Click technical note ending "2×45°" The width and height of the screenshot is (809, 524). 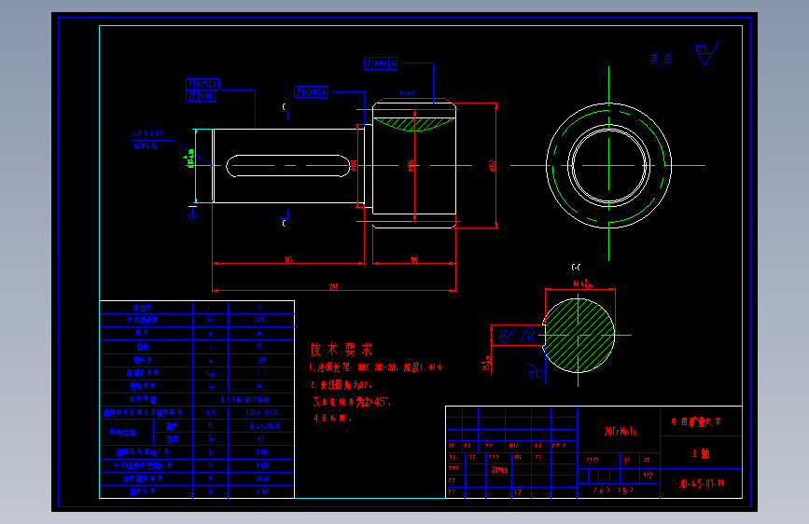click(x=352, y=402)
